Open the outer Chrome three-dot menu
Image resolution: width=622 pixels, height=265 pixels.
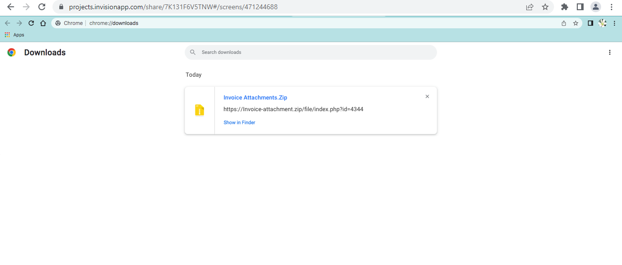coord(611,7)
